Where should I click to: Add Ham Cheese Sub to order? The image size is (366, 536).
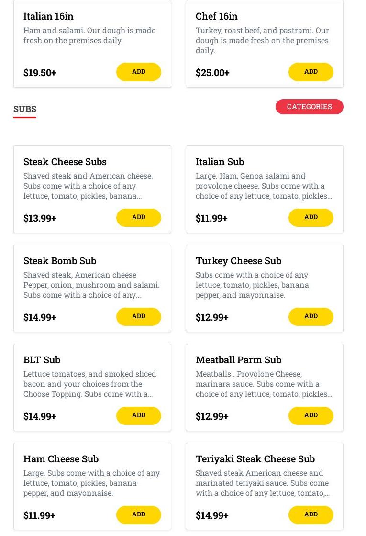pos(138,514)
